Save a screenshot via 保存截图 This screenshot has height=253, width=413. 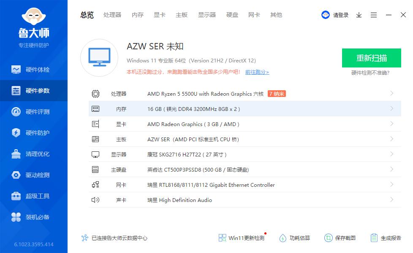[x=341, y=238]
